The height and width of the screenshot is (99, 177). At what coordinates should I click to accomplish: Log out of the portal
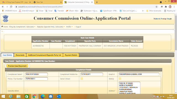click(78, 27)
